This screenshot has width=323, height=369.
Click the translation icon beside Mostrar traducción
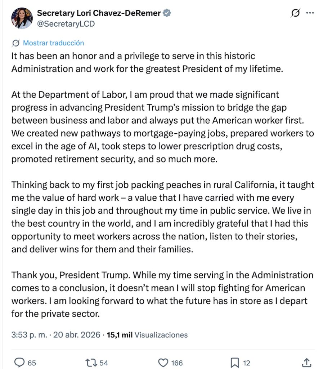pos(16,43)
